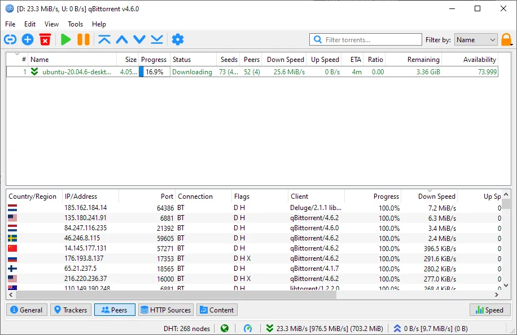Click the downloading arrow icon beside ubuntu torrent

pos(34,72)
